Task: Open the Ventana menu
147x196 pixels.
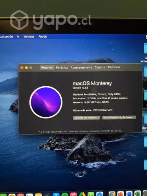Action: tap(29, 37)
